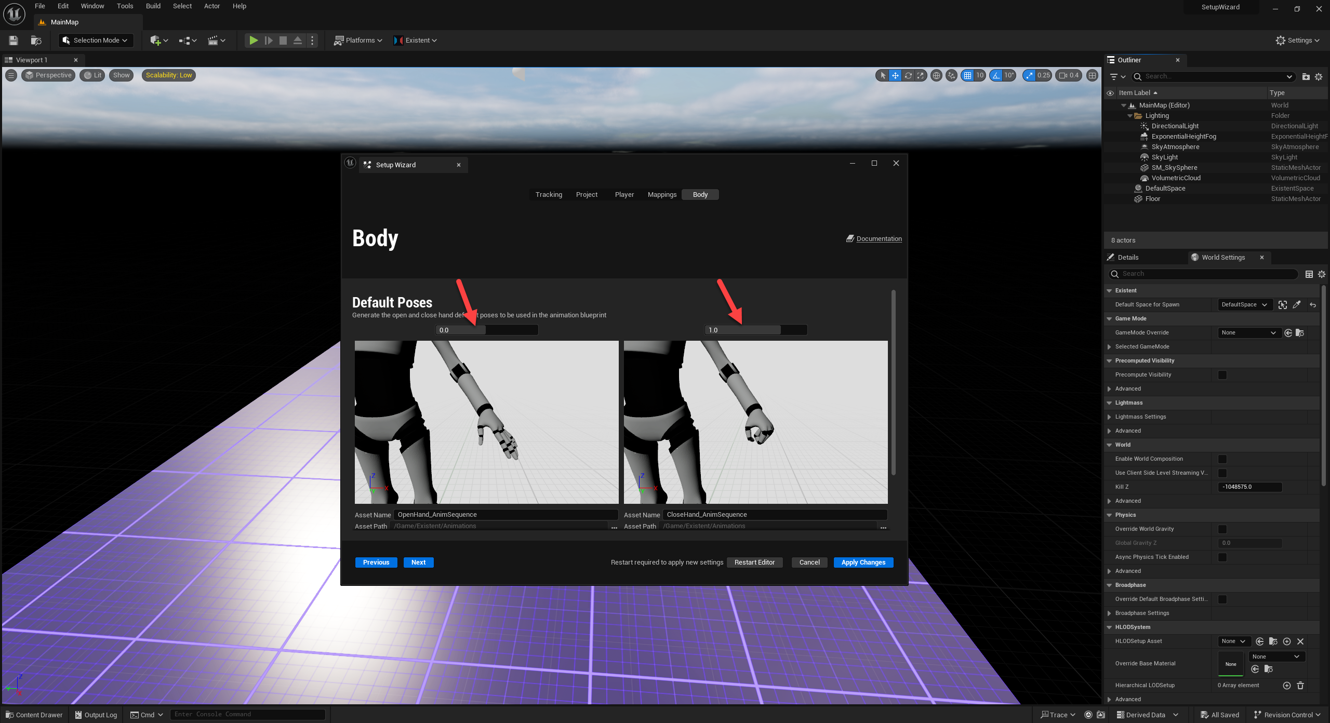Viewport: 1330px width, 723px height.
Task: Select the rotate gizmo tool in viewport
Action: [x=908, y=75]
